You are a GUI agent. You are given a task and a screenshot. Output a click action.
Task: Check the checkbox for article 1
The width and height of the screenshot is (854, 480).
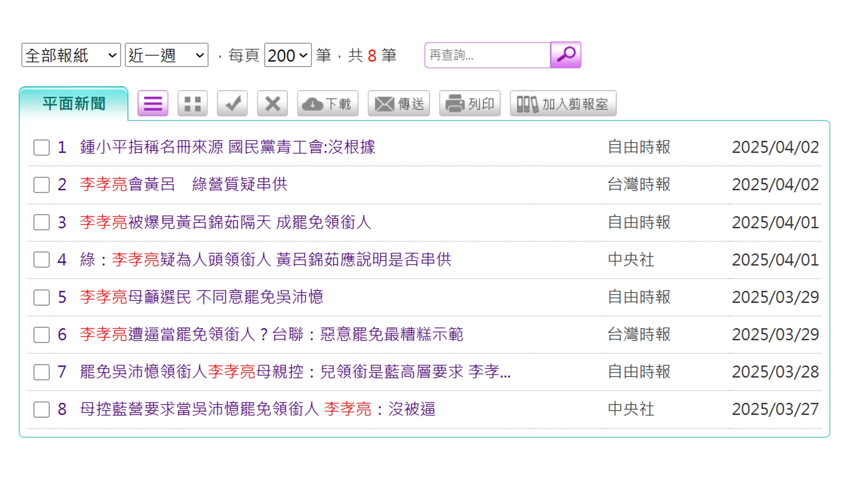pos(42,148)
